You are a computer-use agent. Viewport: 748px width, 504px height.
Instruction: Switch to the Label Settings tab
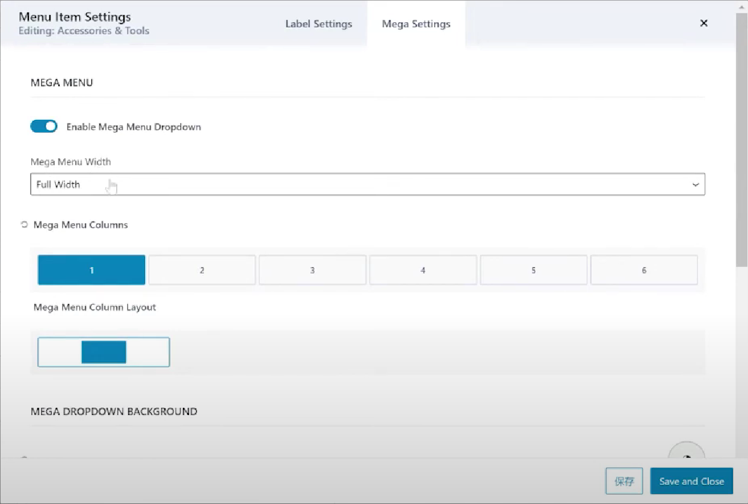(318, 24)
